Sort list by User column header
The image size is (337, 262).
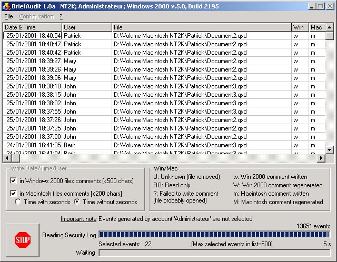(x=86, y=27)
